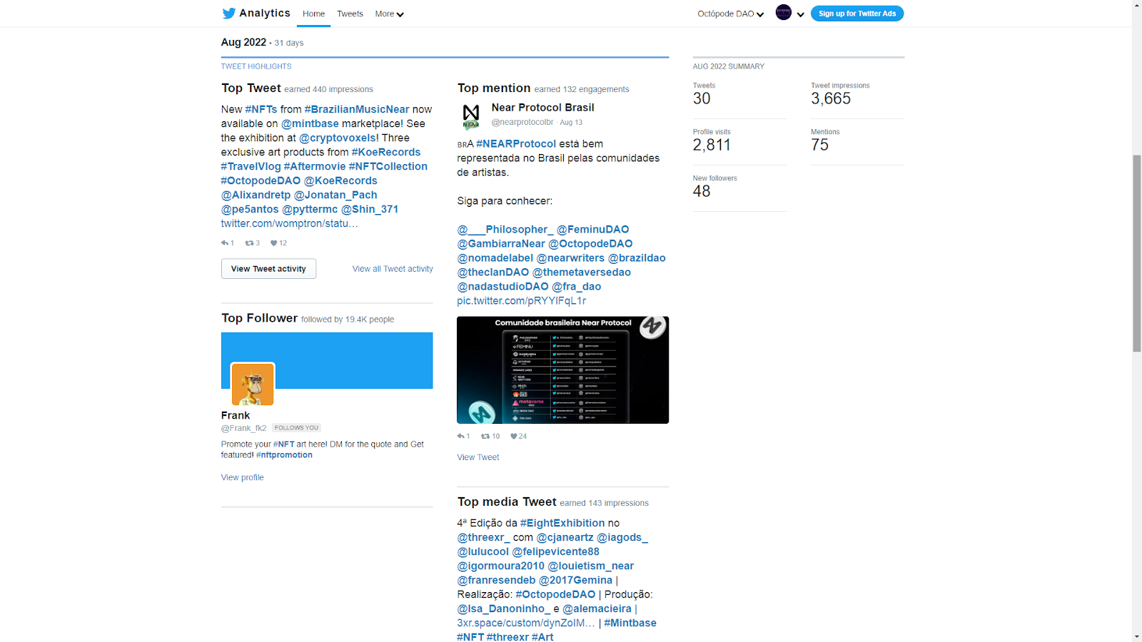Click like heart under Top mention
1142x642 pixels.
(x=513, y=436)
